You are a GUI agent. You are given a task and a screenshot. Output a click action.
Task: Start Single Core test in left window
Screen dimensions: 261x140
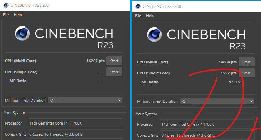point(114,72)
